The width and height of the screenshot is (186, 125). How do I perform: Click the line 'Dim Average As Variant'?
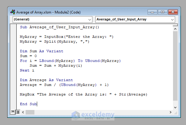[x=46, y=80]
